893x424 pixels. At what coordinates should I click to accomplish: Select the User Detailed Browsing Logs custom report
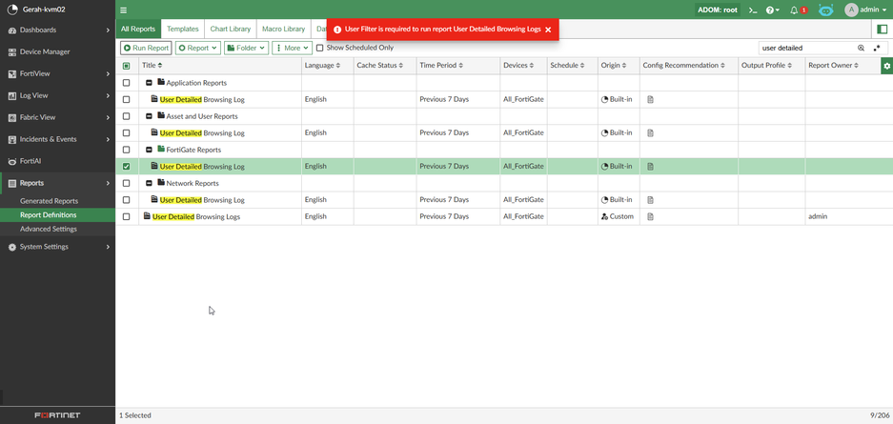coord(196,217)
